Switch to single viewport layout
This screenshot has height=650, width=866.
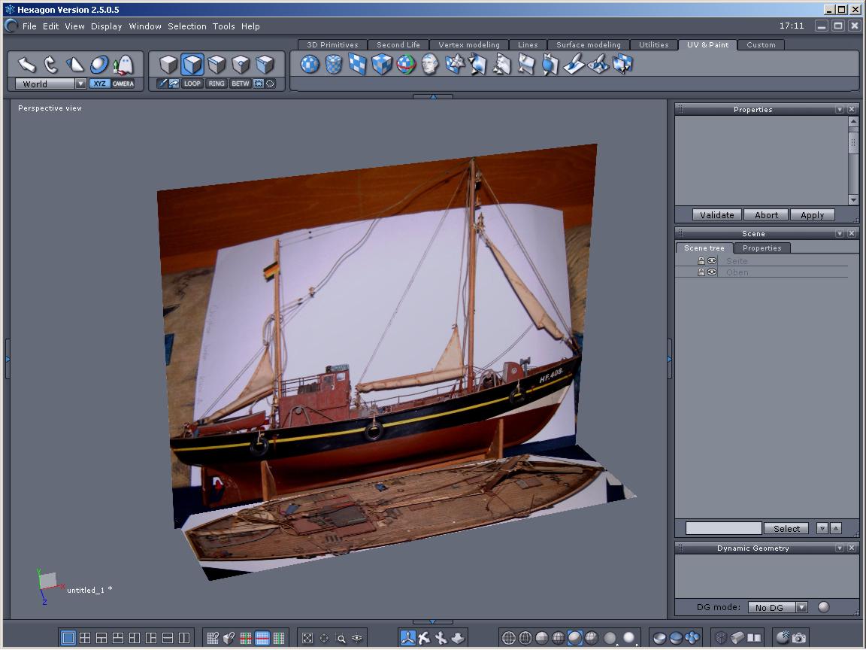click(x=68, y=638)
